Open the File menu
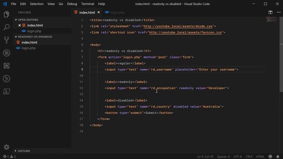Viewport: 283px width, 159px height. pyautogui.click(x=14, y=4)
